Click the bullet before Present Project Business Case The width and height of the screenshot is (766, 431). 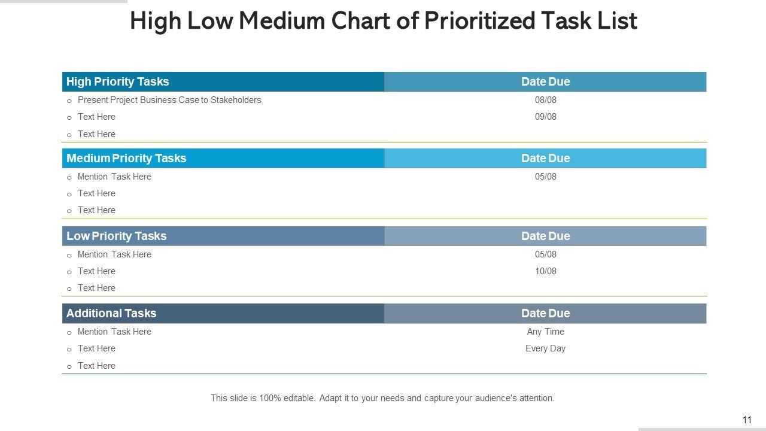(x=69, y=101)
